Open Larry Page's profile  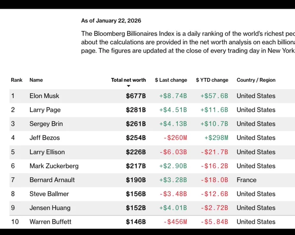pos(45,110)
